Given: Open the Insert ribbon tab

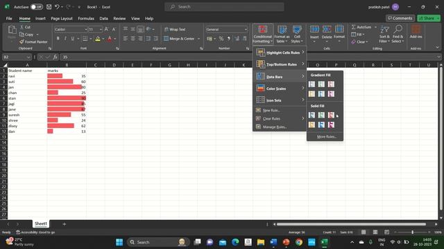Looking at the screenshot, I should point(40,19).
